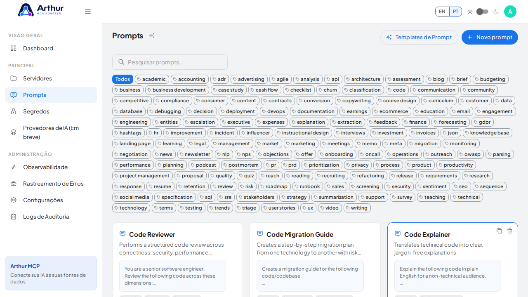Filter prompts by nps tag
The height and width of the screenshot is (297, 528).
[244, 154]
